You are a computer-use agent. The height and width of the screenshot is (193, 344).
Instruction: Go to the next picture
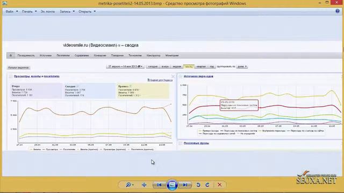185,185
